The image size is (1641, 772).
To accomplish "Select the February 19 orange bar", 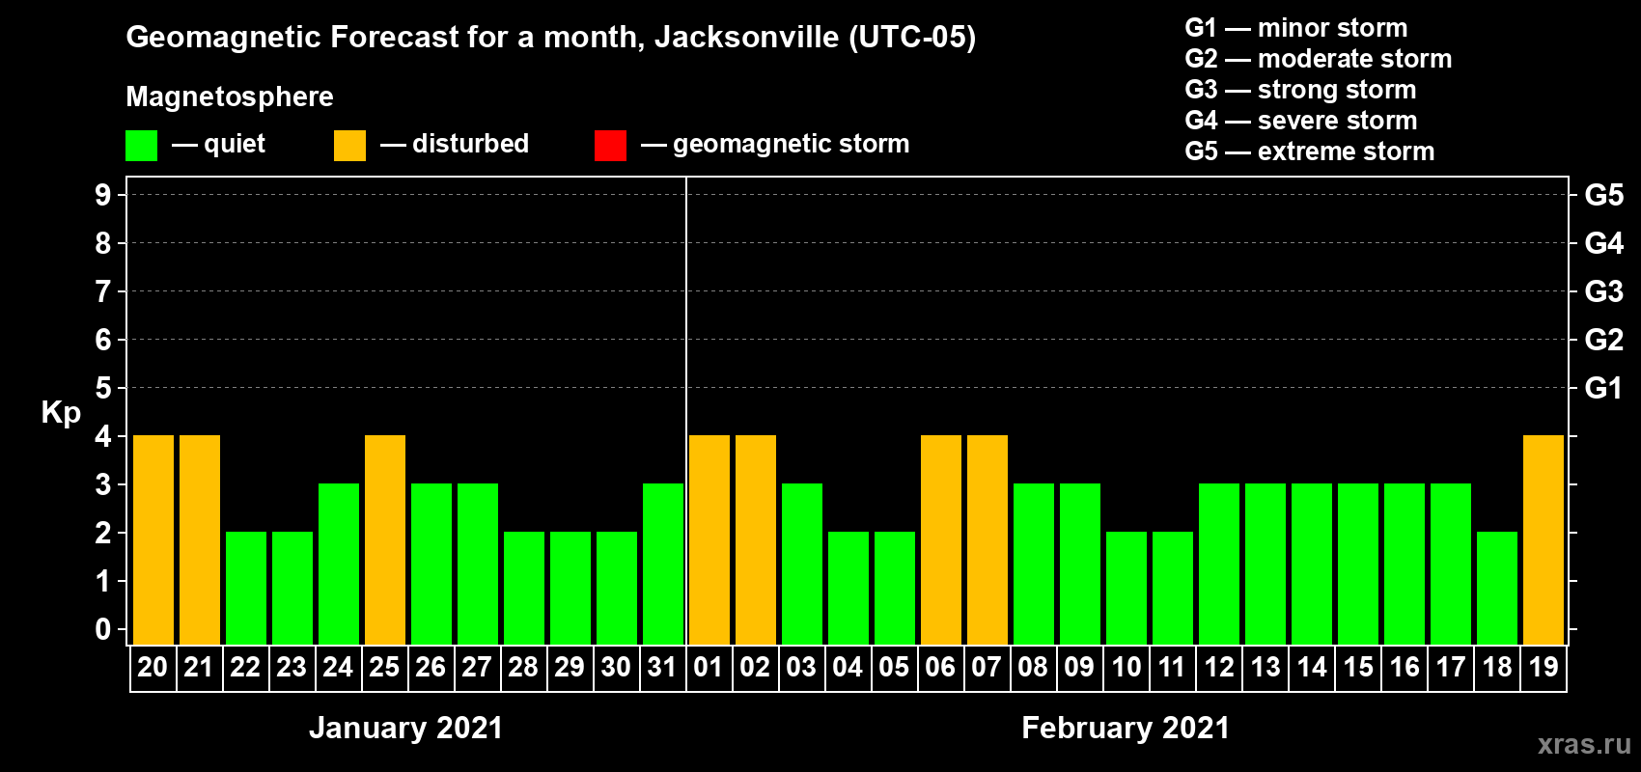I will [1544, 540].
